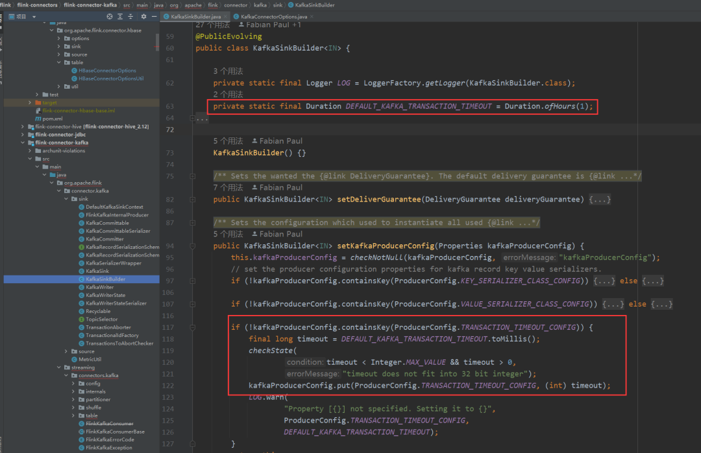
Task: Click the locate opened file target icon
Action: (109, 16)
